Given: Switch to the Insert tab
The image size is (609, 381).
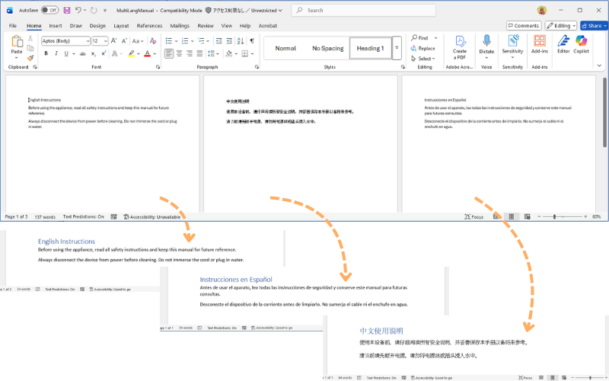Looking at the screenshot, I should pyautogui.click(x=55, y=26).
